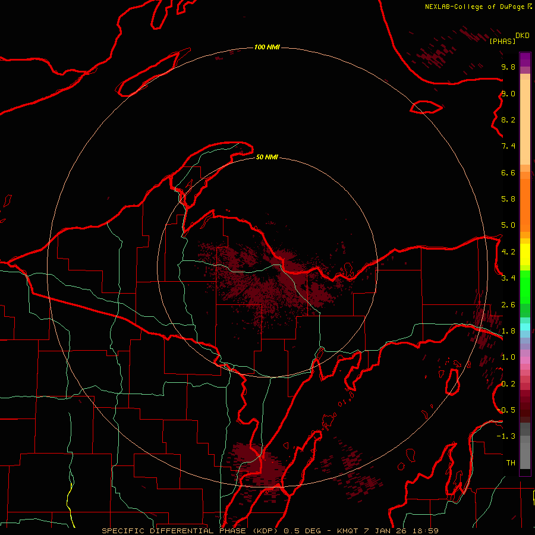The image size is (535, 535).
Task: Click the TH threshold label
Action: pyautogui.click(x=511, y=462)
